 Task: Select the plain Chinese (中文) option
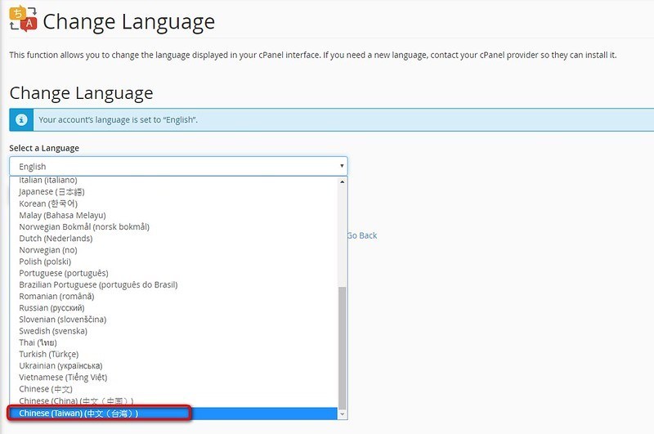tap(173, 389)
